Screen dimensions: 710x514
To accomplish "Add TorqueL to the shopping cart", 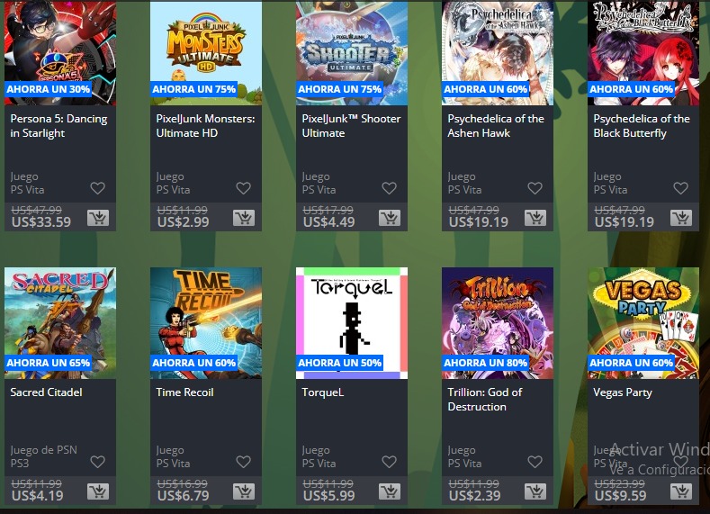I will click(x=390, y=491).
